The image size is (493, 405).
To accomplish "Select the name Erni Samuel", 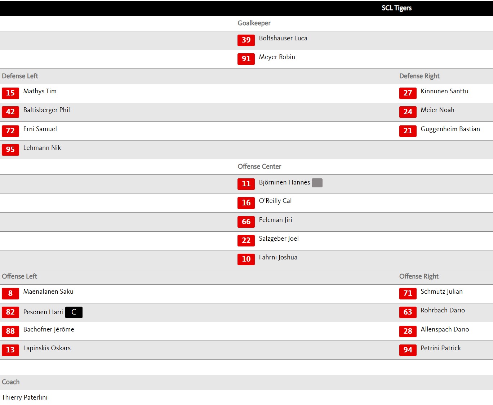I will pyautogui.click(x=40, y=129).
